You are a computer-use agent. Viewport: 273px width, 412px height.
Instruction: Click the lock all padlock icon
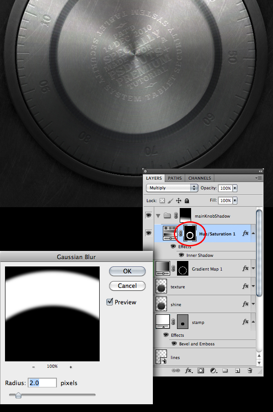pyautogui.click(x=187, y=201)
